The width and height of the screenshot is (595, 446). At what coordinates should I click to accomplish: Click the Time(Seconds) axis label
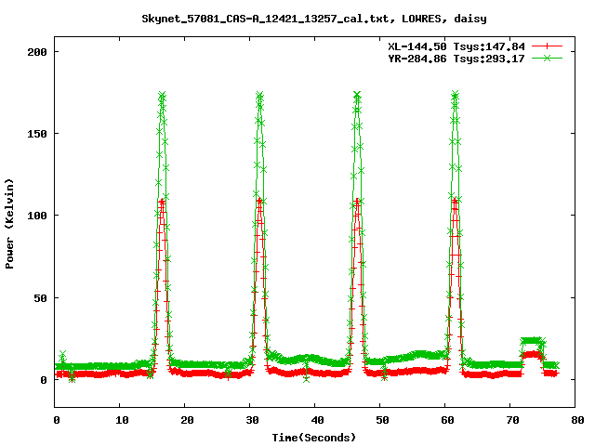pos(314,438)
